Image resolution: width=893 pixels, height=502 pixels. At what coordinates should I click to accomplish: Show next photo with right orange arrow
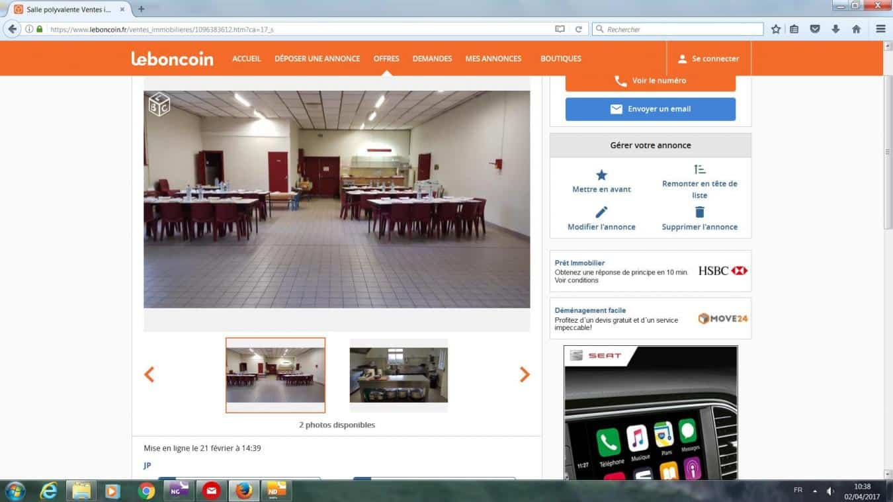coord(525,375)
